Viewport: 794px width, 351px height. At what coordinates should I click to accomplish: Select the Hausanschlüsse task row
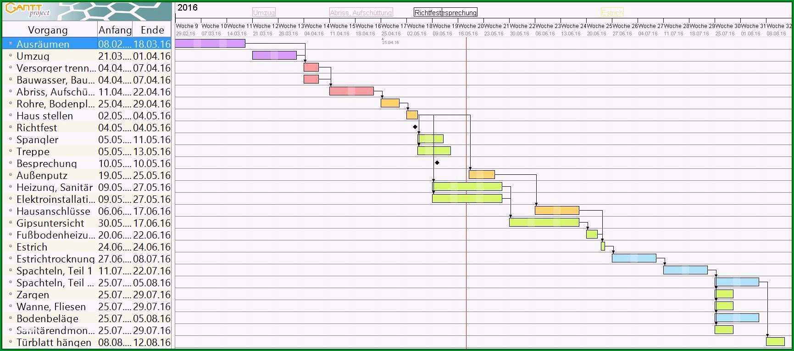[x=87, y=211]
